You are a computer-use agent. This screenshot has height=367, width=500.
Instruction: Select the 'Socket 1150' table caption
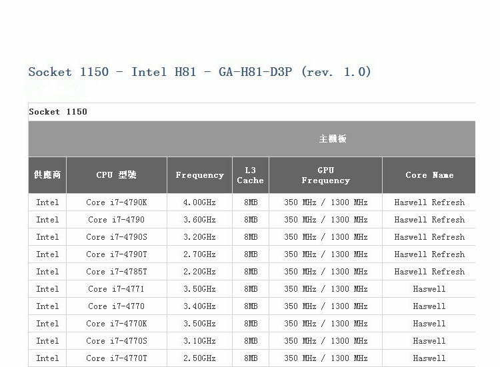pyautogui.click(x=58, y=112)
